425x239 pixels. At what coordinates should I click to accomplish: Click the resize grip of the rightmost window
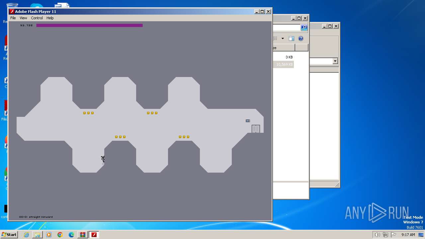coord(337,185)
